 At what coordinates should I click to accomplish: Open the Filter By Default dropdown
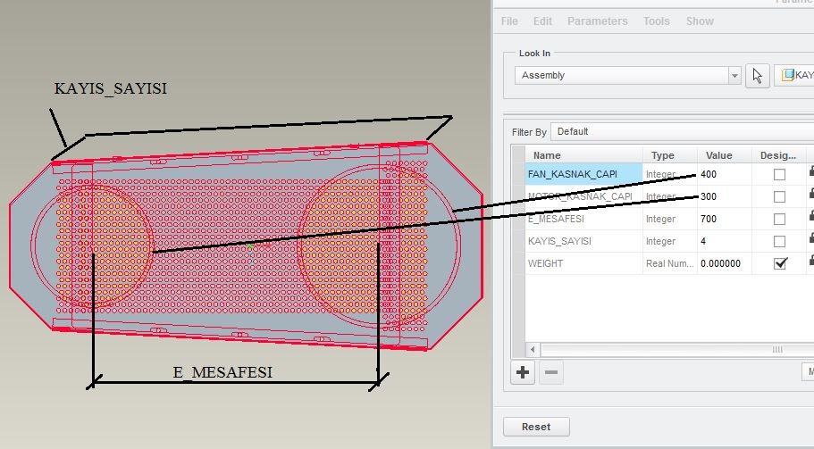[682, 132]
